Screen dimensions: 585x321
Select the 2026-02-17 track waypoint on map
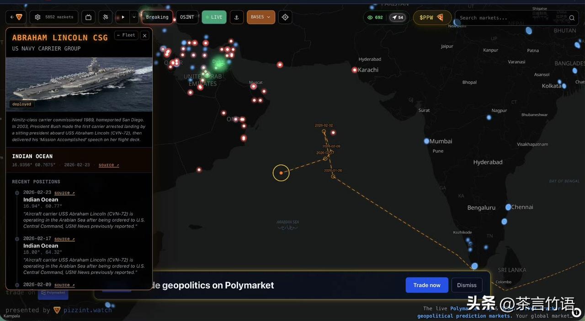coord(325,159)
